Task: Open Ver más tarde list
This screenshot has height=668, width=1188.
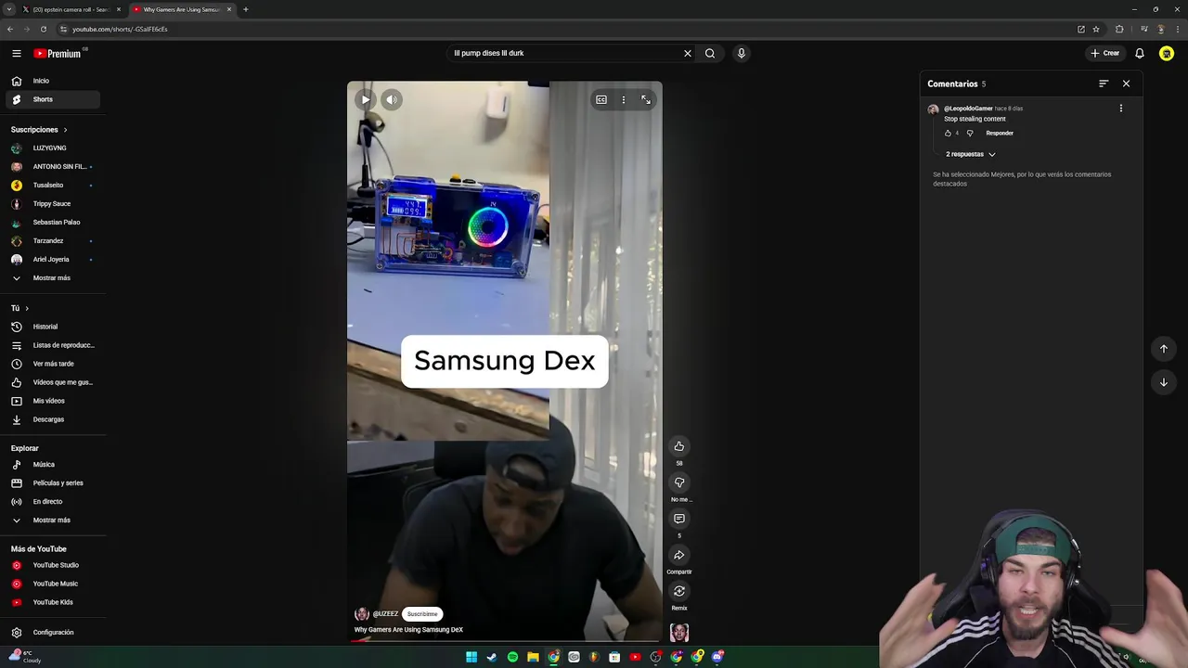Action: tap(53, 364)
